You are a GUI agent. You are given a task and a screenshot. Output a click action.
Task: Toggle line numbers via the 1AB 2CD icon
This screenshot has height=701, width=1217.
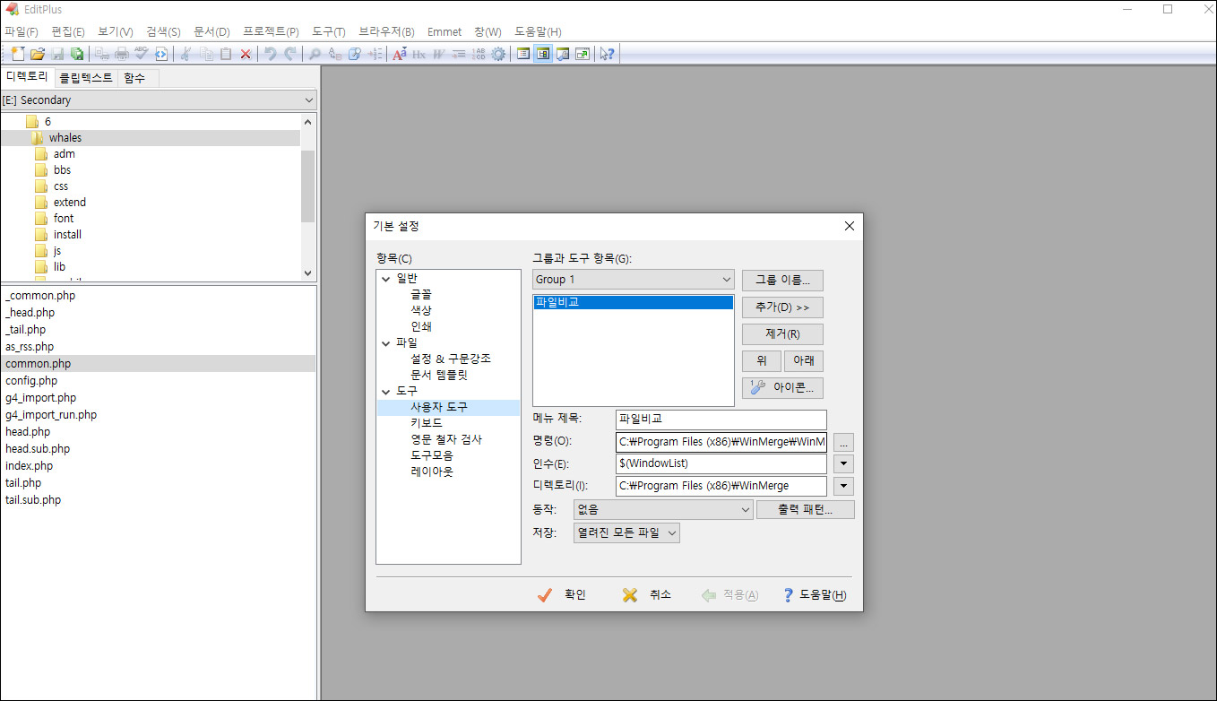point(478,54)
